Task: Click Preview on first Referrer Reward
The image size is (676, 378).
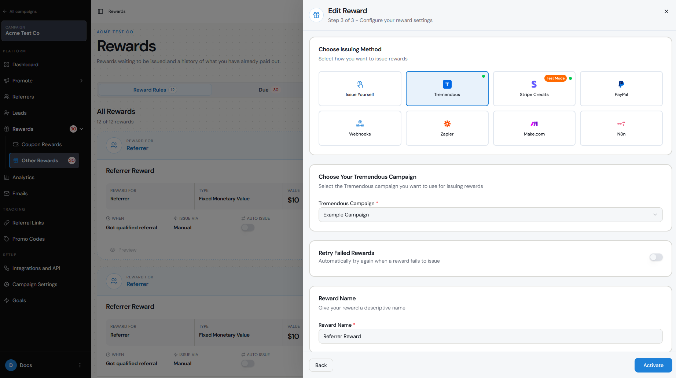Action: (x=123, y=250)
